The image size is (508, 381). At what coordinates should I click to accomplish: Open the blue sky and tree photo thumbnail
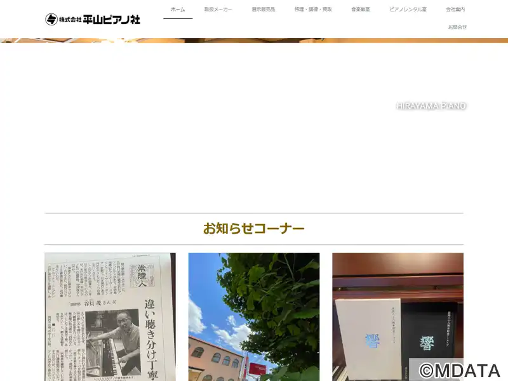[x=254, y=317]
